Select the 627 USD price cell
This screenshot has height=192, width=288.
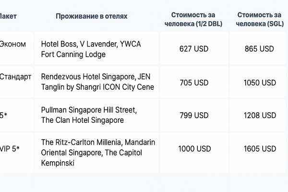[x=193, y=48]
